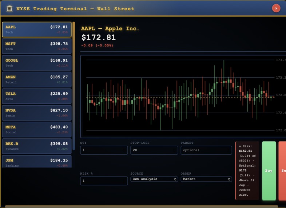Select the JPM stock card
Screen dimensions: 286x208
(37, 162)
